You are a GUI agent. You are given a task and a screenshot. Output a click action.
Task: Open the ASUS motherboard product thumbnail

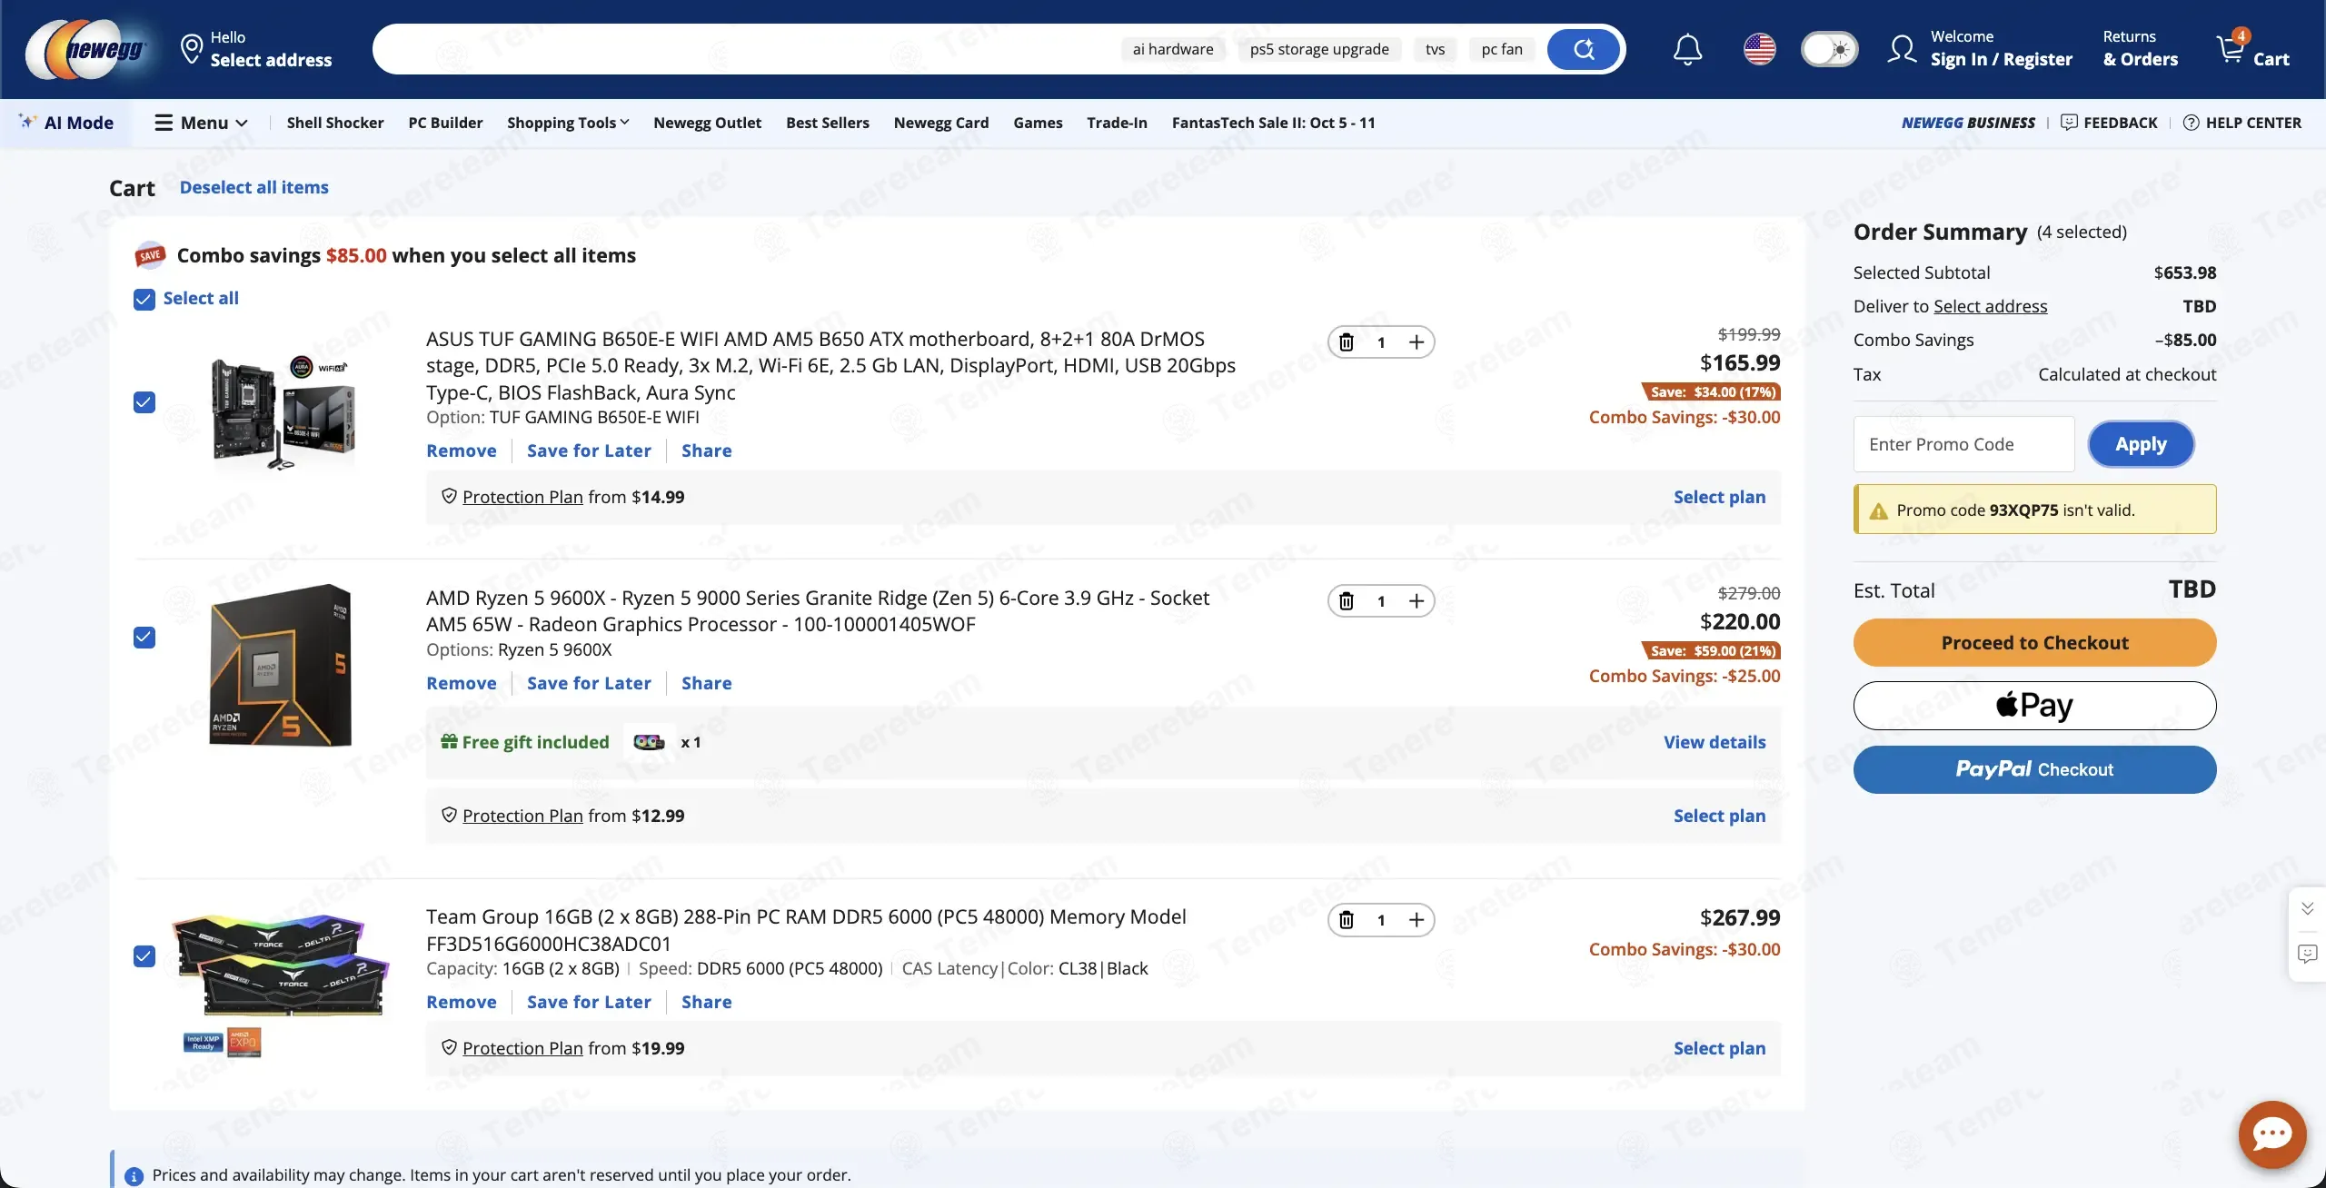click(x=282, y=411)
